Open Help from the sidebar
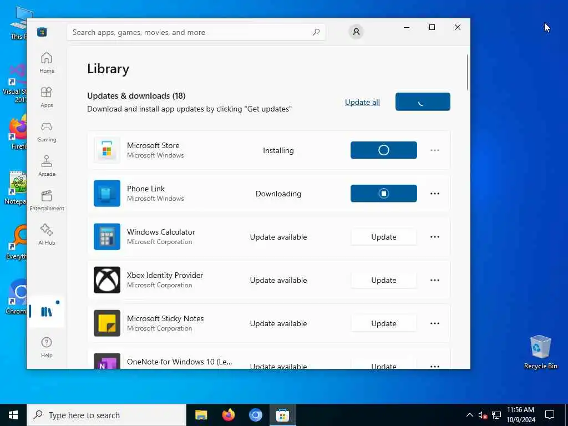 (47, 347)
